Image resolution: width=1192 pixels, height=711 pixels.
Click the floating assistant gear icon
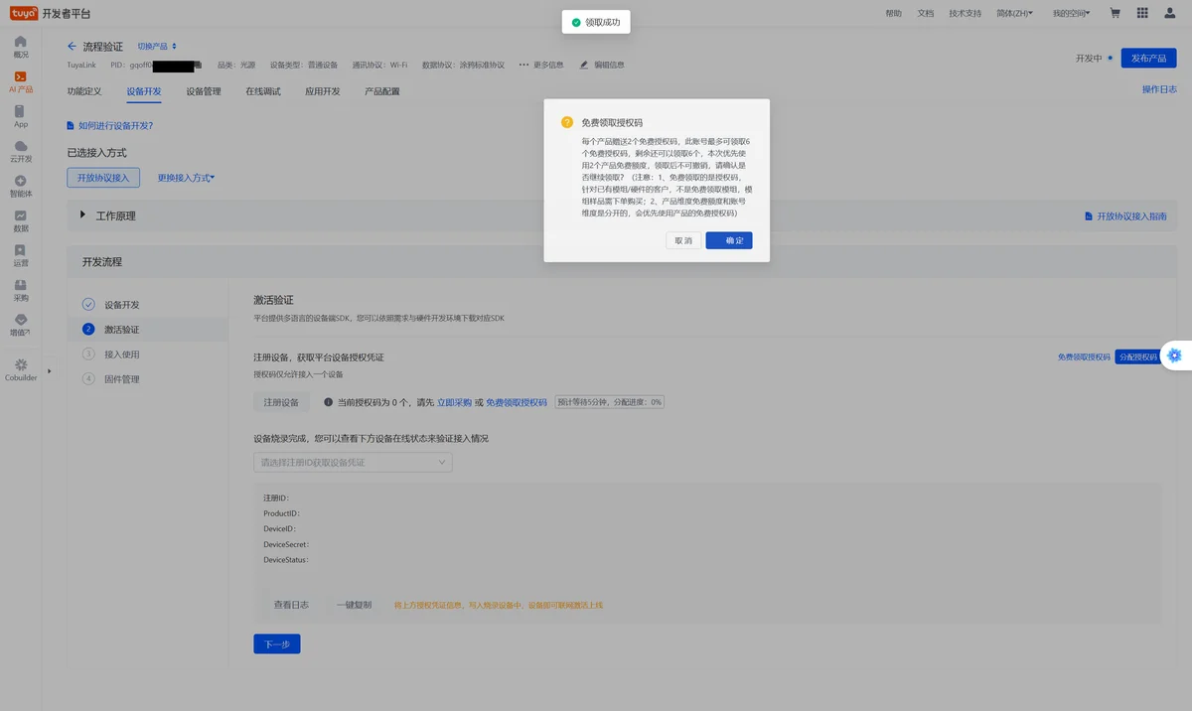pos(1174,355)
